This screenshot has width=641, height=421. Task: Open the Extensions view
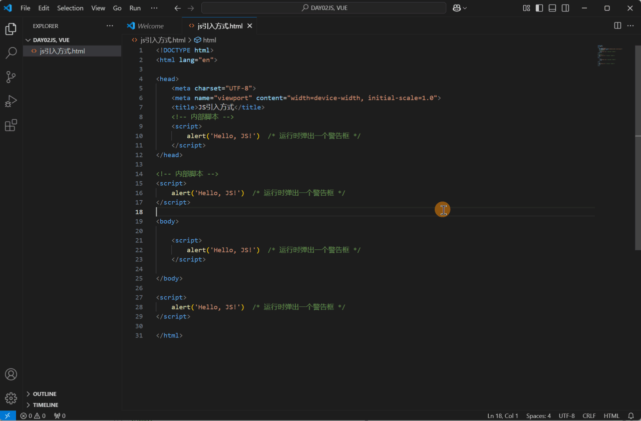11,125
